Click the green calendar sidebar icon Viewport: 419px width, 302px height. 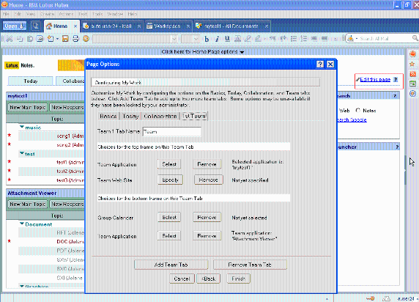413,84
